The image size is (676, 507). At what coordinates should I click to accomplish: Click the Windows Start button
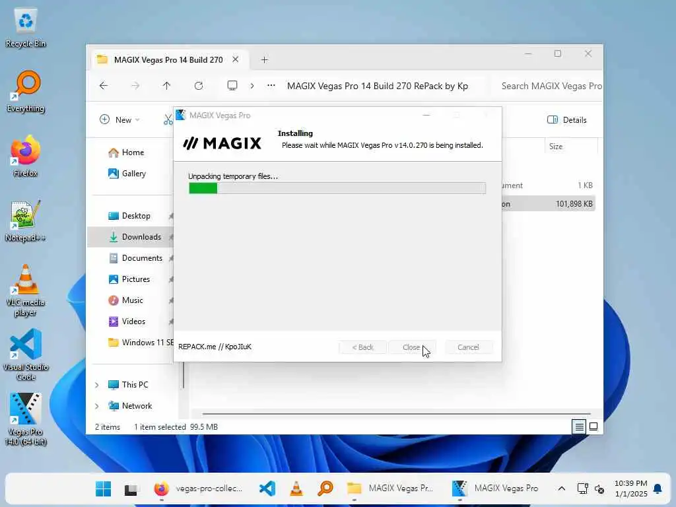point(103,489)
